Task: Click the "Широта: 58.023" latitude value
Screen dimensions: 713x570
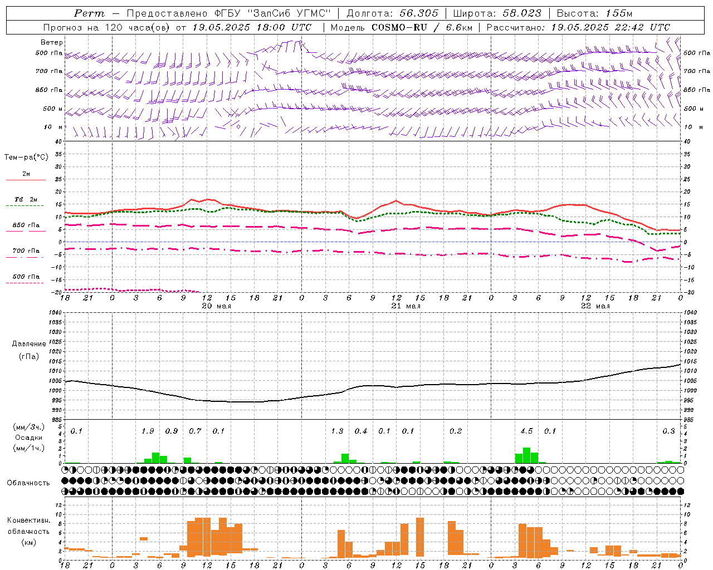Action: point(497,13)
